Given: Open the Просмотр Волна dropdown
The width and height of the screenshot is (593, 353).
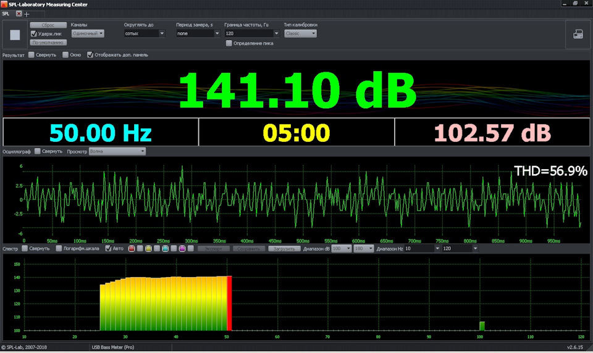Looking at the screenshot, I should (x=117, y=151).
